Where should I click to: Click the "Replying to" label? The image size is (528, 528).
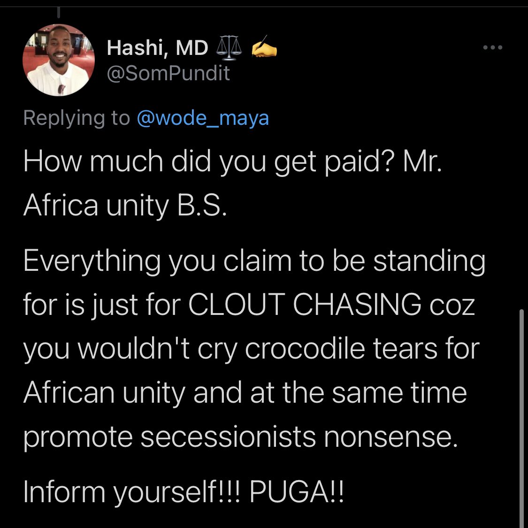pos(77,118)
